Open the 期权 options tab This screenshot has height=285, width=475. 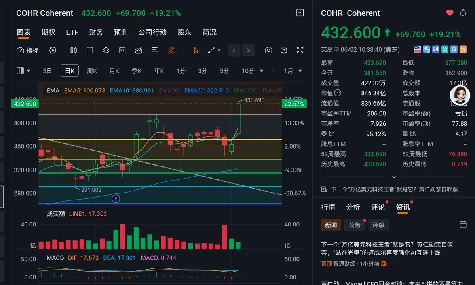tap(48, 32)
